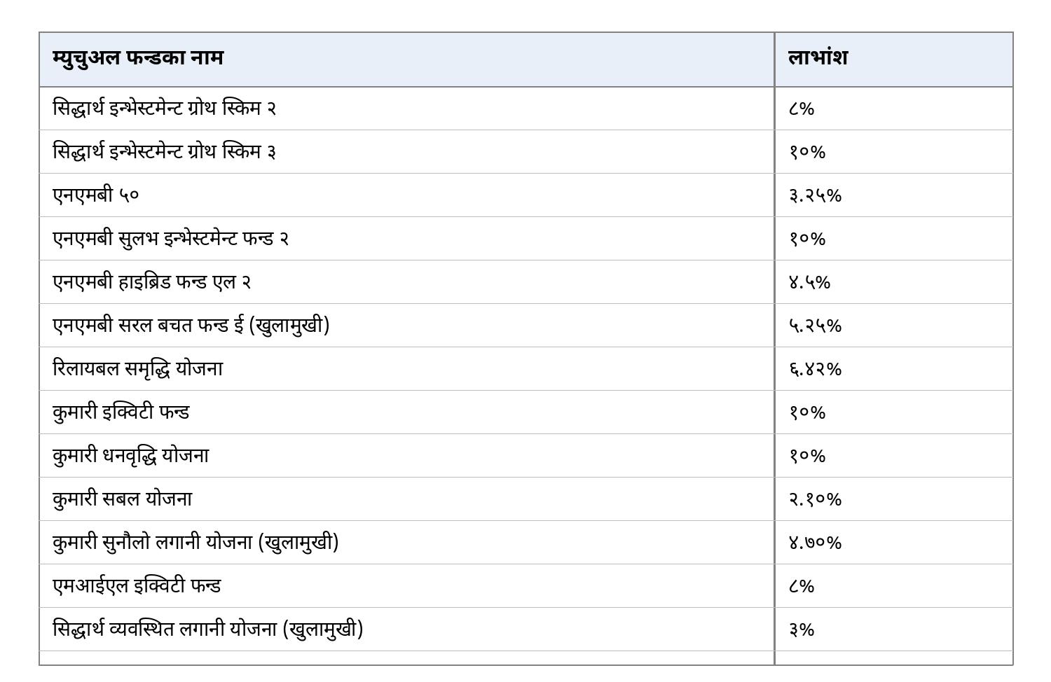1051x682 pixels.
Task: Click एनएमबी हाइब्रिड फन्ड एल २ cell
Action: pos(406,282)
